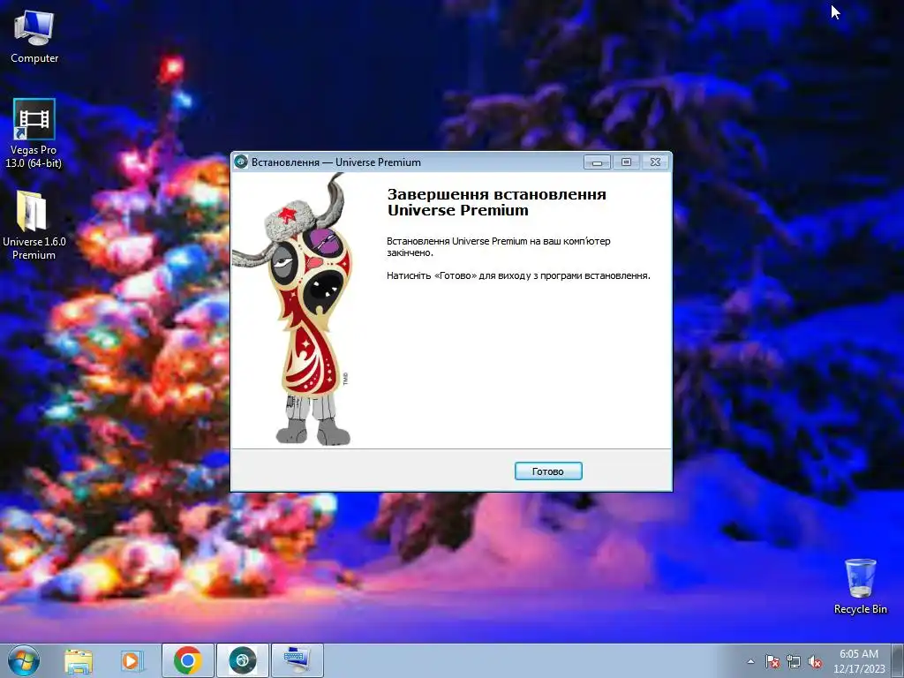Open Google Chrome from the taskbar
Viewport: 904px width, 678px height.
coord(187,660)
